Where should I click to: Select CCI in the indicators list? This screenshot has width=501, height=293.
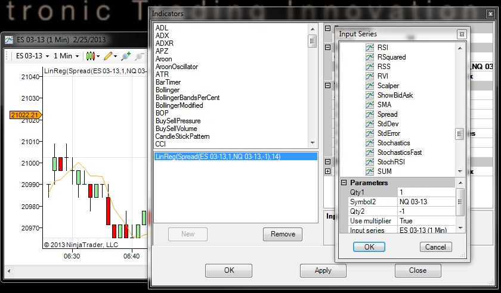point(160,144)
